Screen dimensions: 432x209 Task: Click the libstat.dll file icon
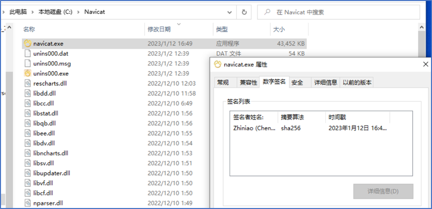click(27, 113)
